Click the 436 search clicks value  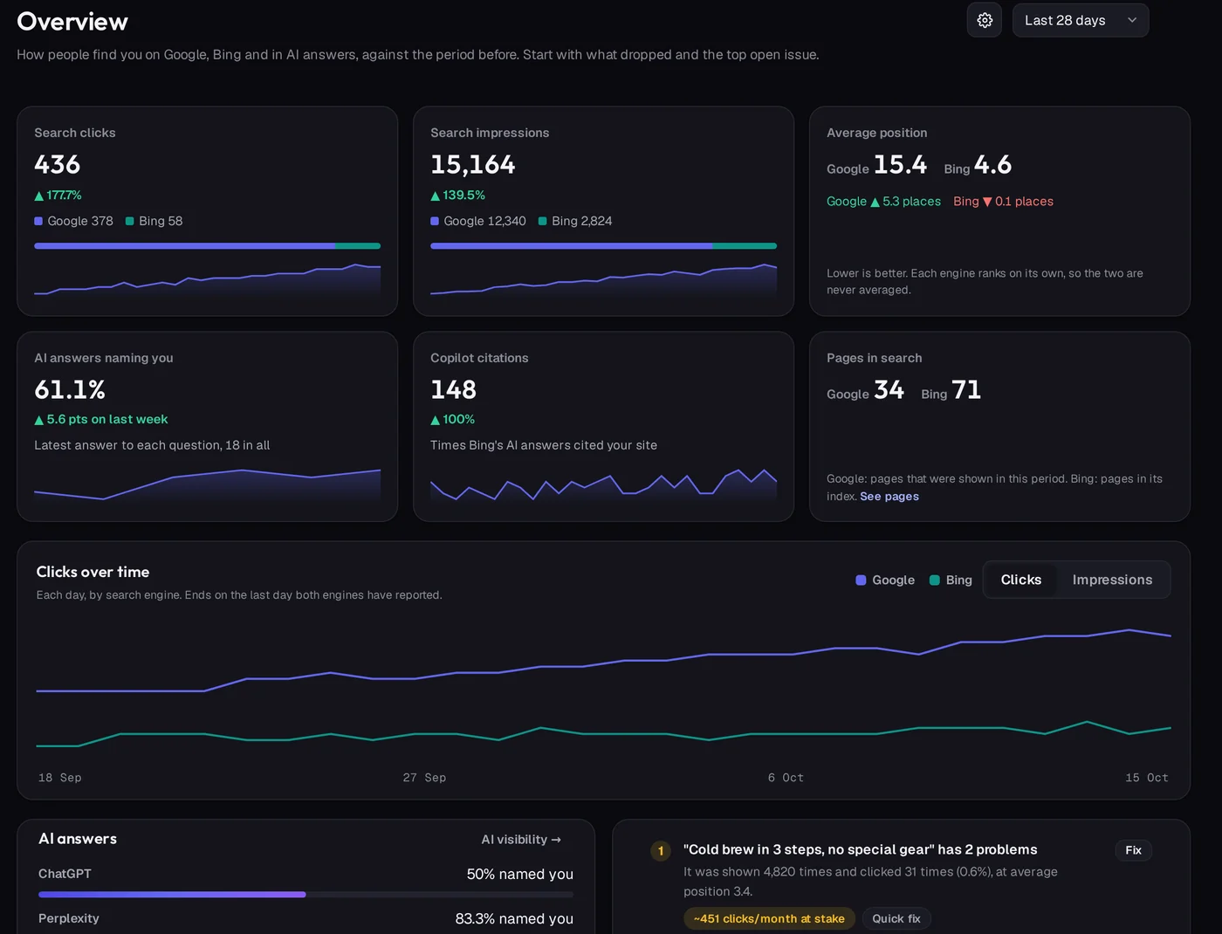tap(58, 164)
